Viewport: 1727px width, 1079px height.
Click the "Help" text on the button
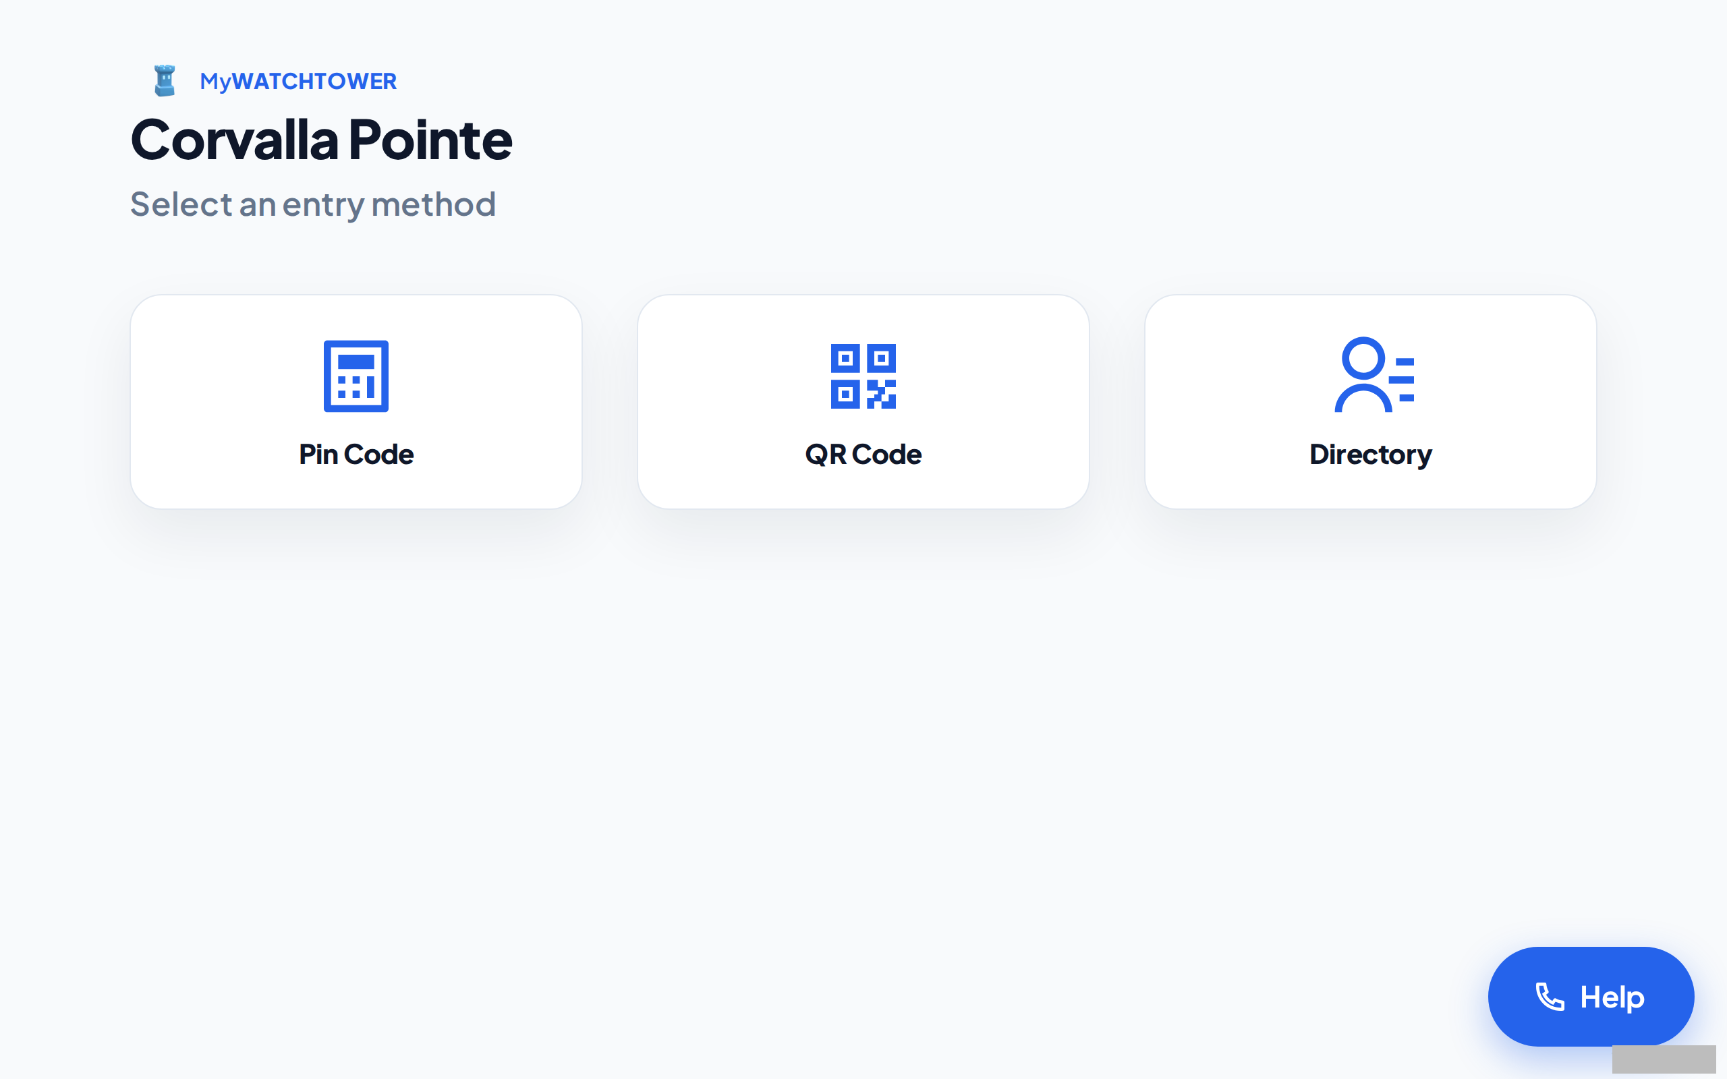1612,997
